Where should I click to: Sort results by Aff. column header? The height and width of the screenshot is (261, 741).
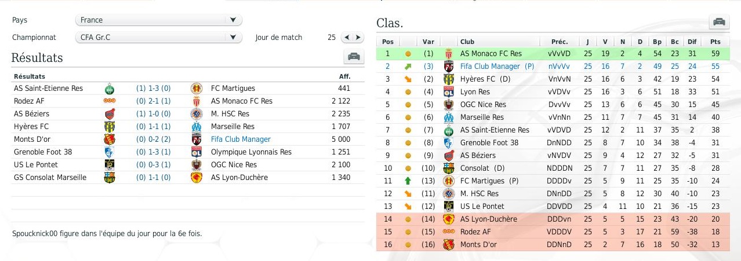[344, 76]
